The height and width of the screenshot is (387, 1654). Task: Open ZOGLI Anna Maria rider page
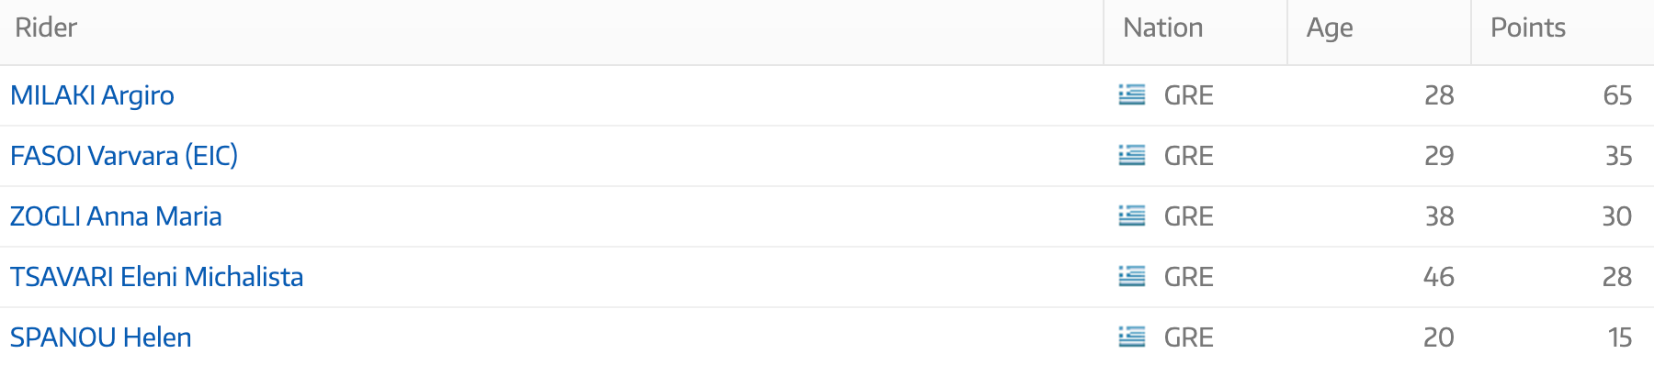point(116,216)
